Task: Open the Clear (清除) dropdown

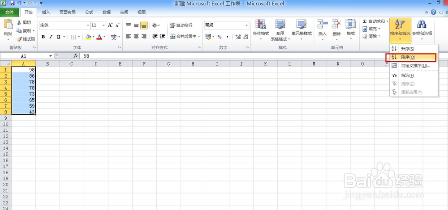Action: click(x=371, y=36)
